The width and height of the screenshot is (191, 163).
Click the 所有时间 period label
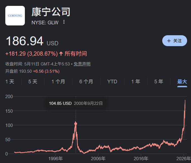pos(76,54)
